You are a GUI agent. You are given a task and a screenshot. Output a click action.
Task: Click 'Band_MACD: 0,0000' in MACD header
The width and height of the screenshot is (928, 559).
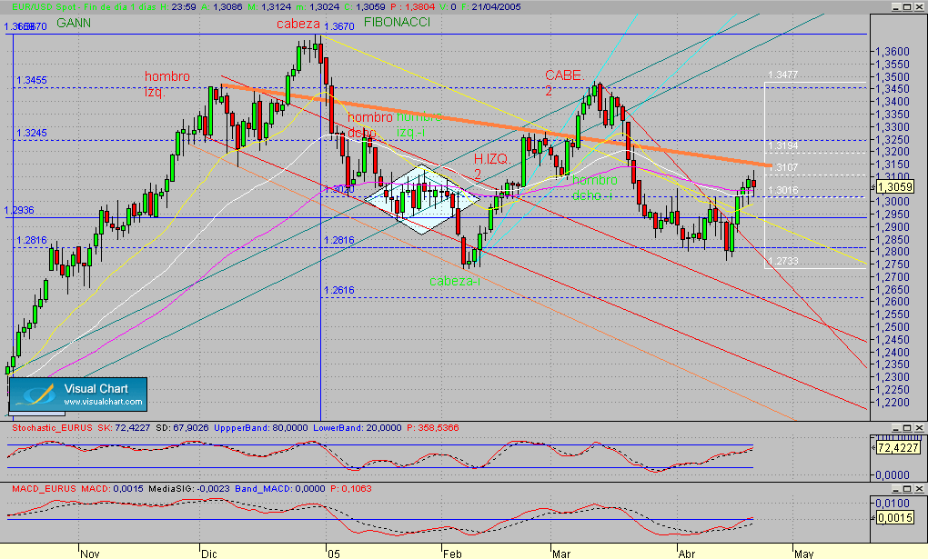[x=280, y=489]
